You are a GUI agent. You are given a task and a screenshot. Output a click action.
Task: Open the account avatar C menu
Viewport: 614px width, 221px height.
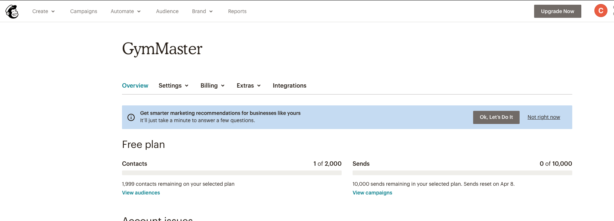coord(601,11)
